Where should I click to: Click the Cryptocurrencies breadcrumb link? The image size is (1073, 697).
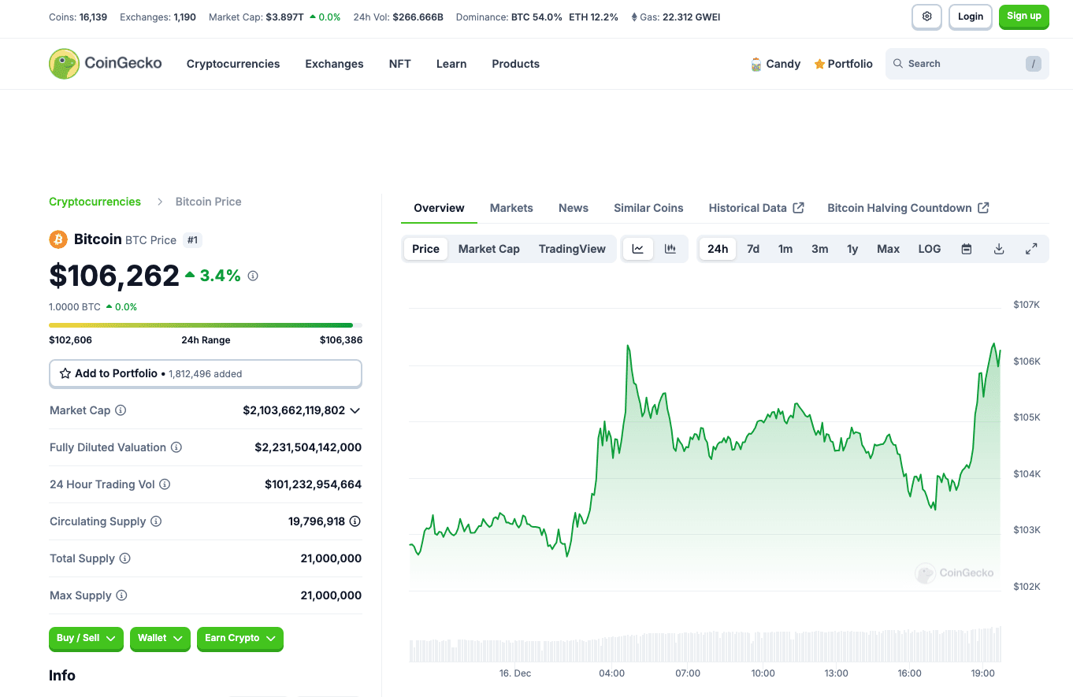click(x=95, y=202)
